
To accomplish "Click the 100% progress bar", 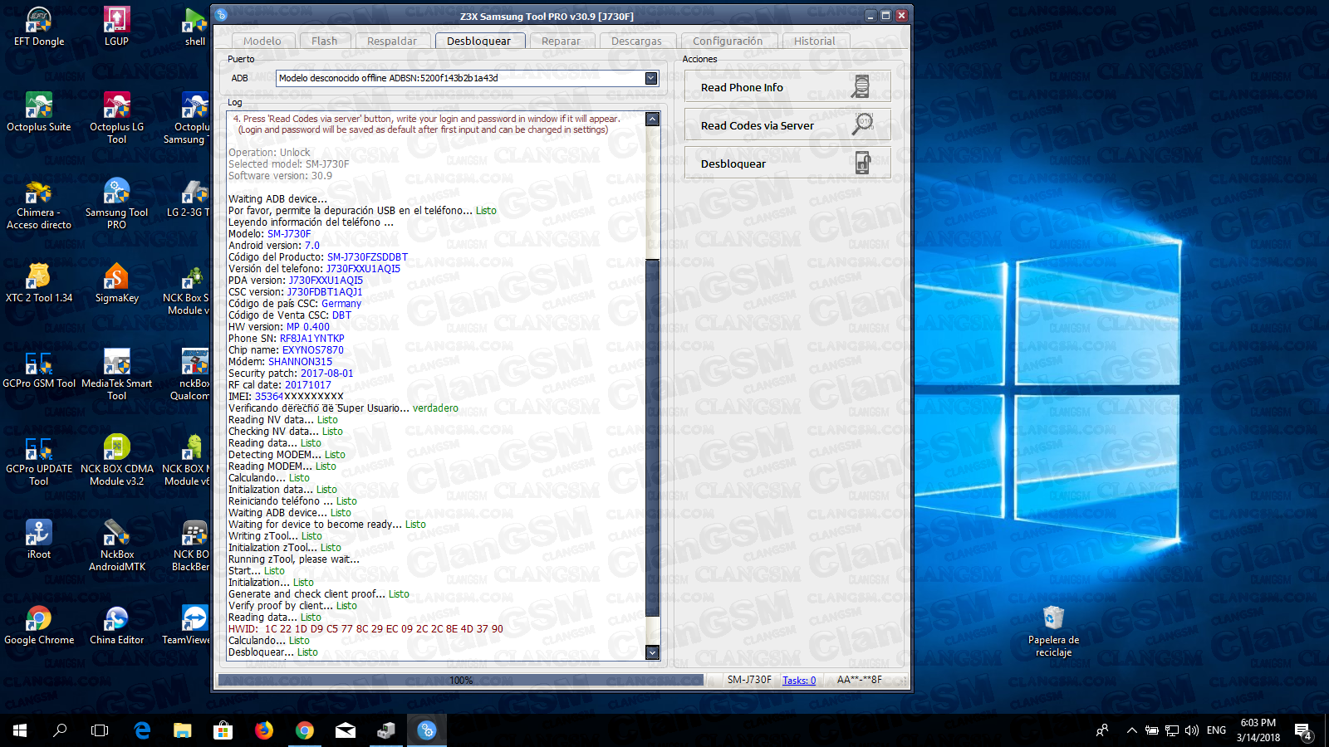I will click(x=461, y=680).
